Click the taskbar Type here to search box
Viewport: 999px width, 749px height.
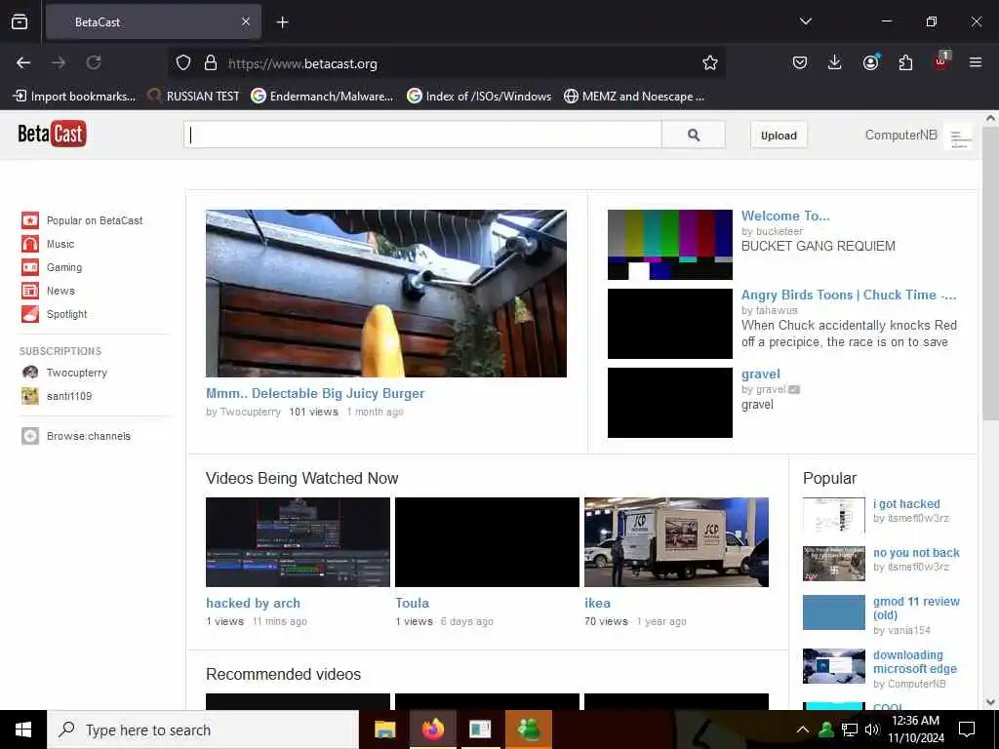click(x=203, y=729)
